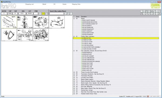The height and width of the screenshot is (98, 162).
Task: Open the 01-055 oil pump thumbnail
Action: (x=25, y=22)
